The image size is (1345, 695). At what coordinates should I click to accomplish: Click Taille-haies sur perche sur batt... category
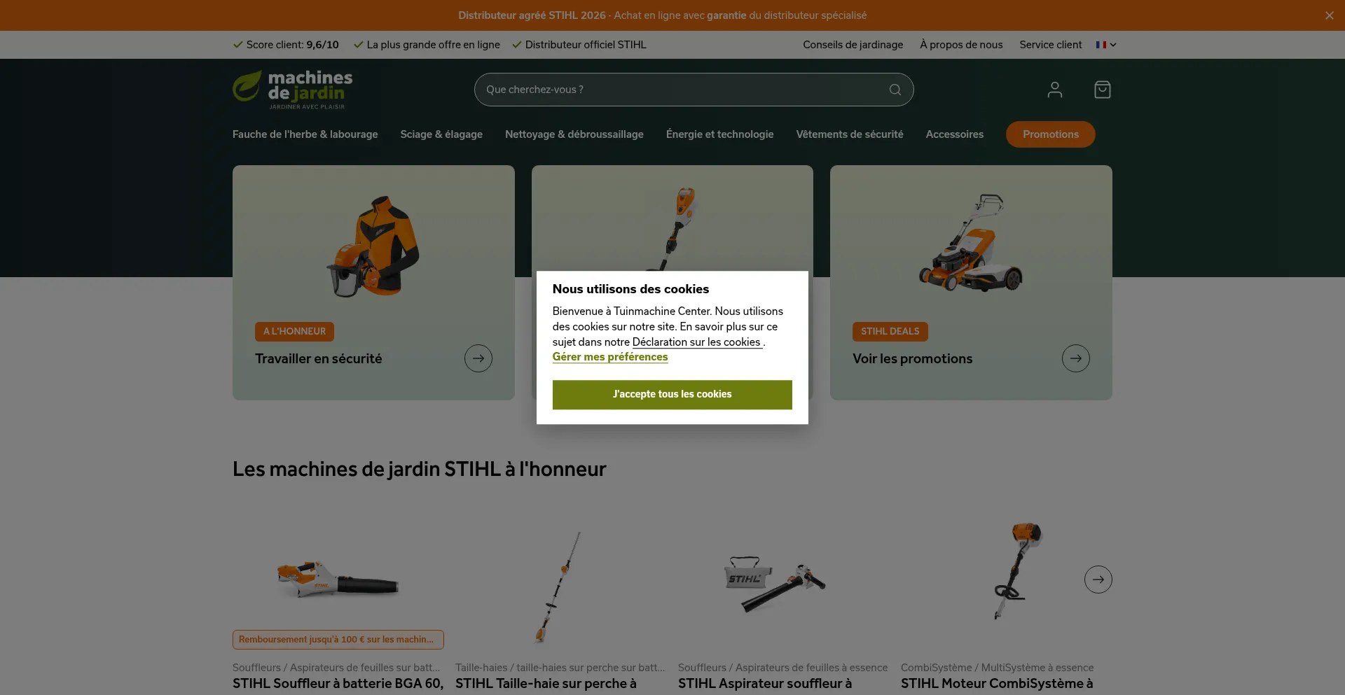[x=560, y=668]
